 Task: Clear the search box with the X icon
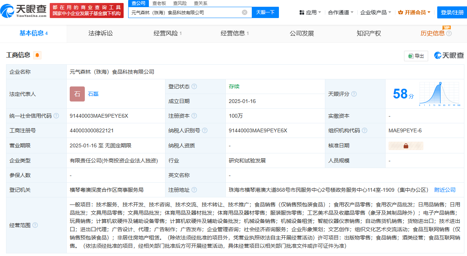[x=245, y=12]
